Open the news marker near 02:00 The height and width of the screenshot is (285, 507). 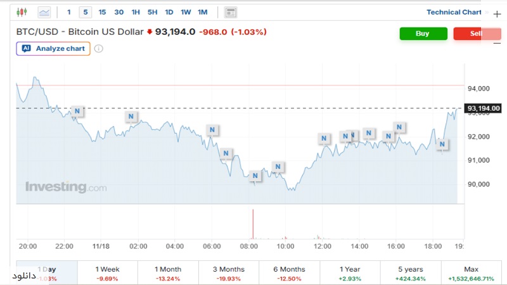(131, 117)
